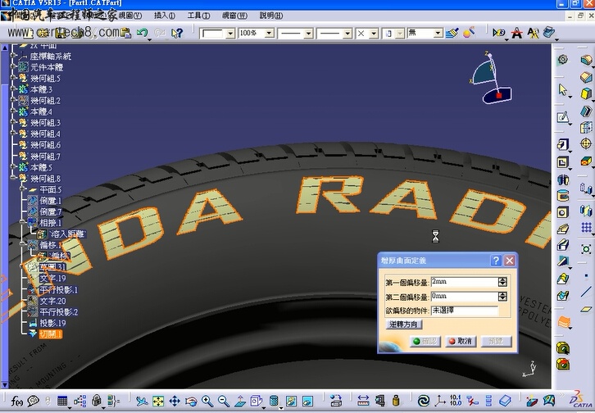
Task: Click the Zoom In magnifier icon
Action: tap(207, 401)
